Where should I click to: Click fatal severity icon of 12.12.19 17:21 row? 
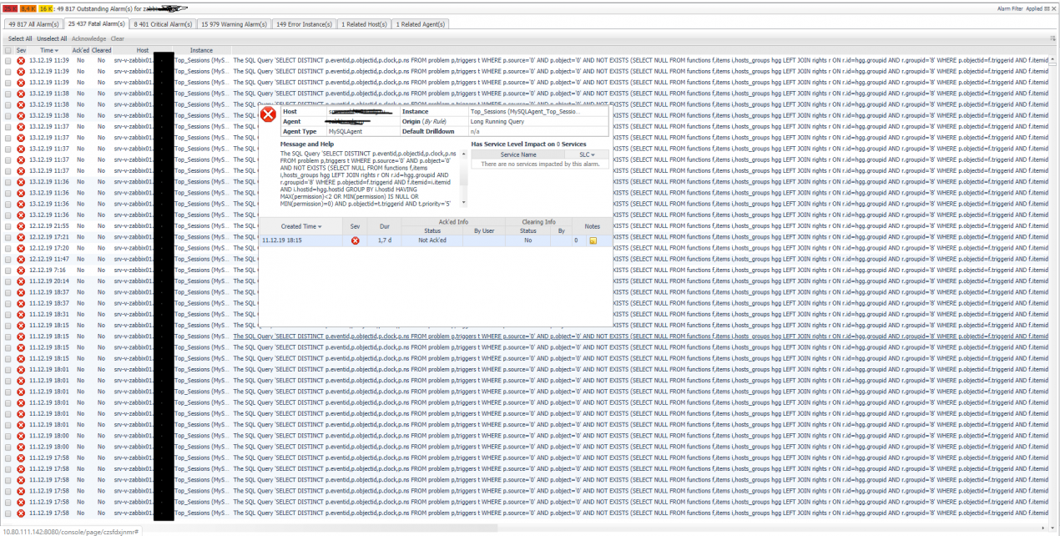(21, 237)
